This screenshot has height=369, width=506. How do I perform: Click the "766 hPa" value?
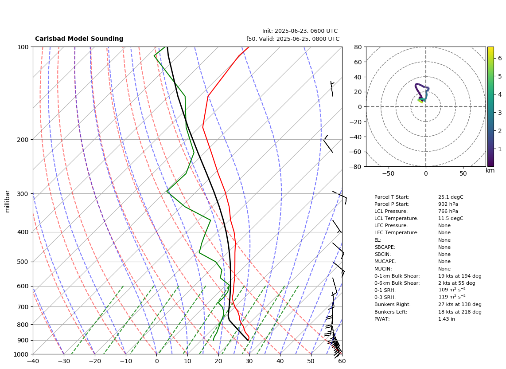pos(448,211)
